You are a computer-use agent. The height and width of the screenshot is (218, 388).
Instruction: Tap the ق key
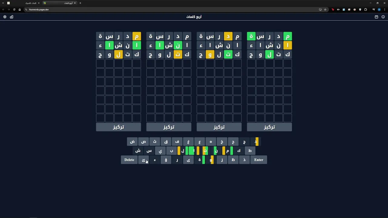(x=166, y=142)
